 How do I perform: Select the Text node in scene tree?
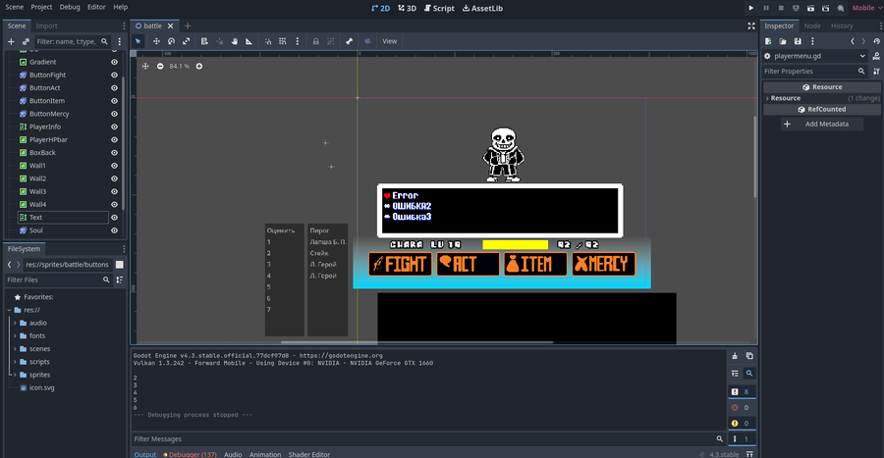[36, 217]
